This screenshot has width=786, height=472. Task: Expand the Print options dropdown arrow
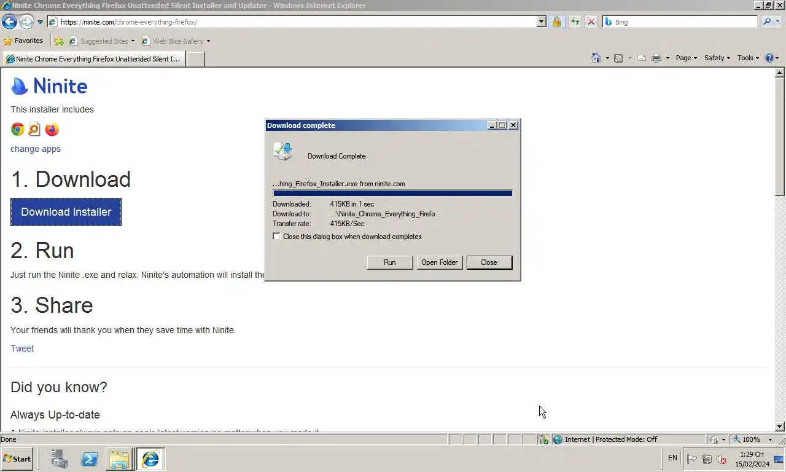pos(667,58)
